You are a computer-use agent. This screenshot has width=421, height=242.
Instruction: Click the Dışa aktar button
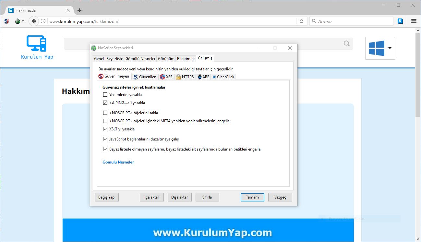[180, 197]
